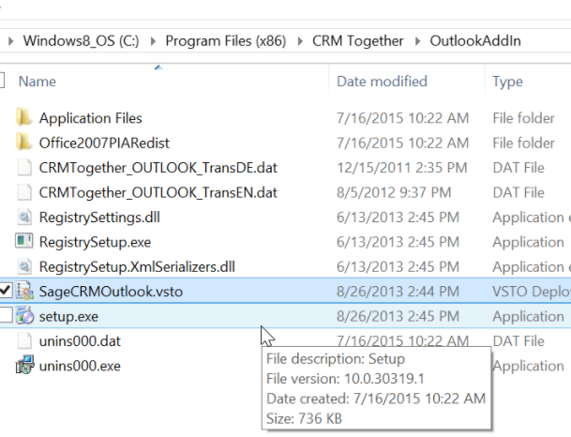The image size is (571, 437).
Task: Click the date 8/26/2013 2:44 PM
Action: pyautogui.click(x=398, y=292)
